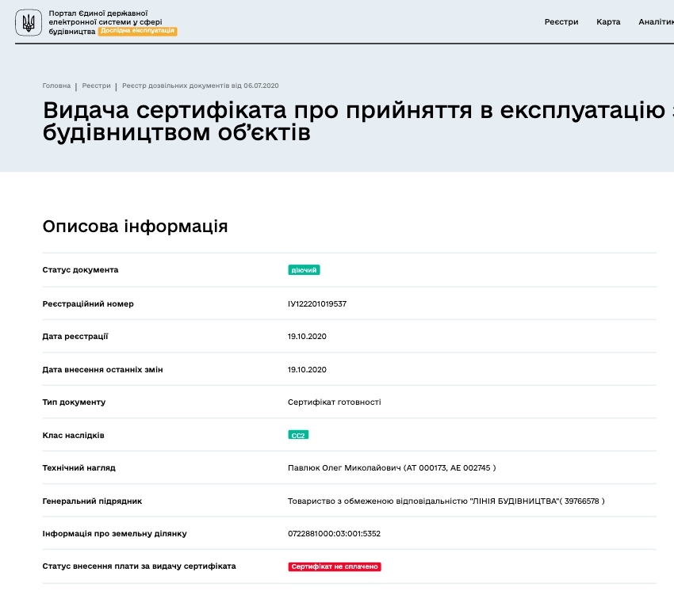Image resolution: width=674 pixels, height=591 pixels.
Task: Open 'Реєстр дозвільних документів від 06.07.2020' breadcrumb
Action: [201, 86]
